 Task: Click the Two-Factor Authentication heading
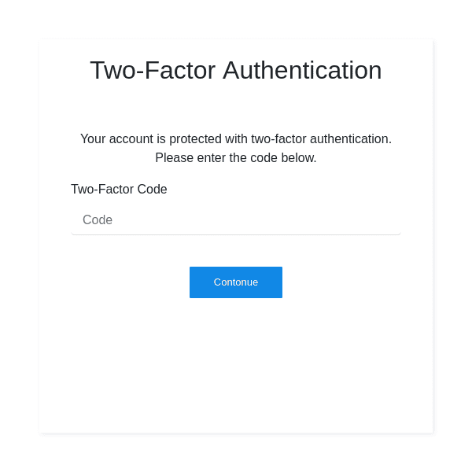point(236,70)
